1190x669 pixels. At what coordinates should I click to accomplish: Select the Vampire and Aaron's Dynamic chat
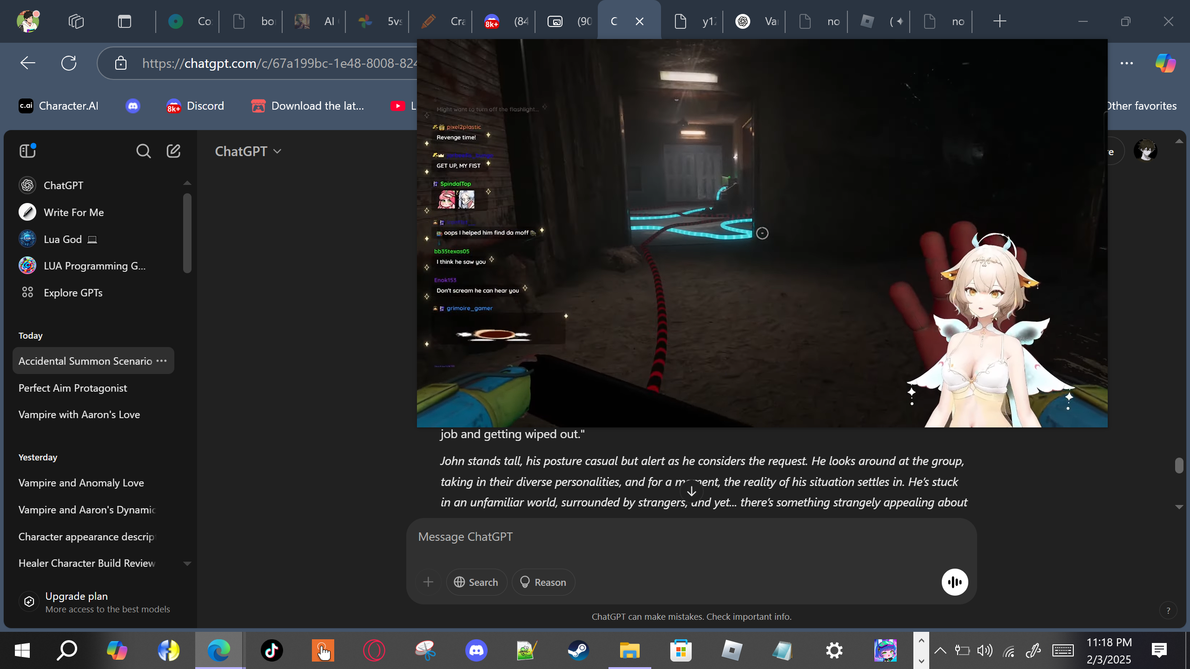93,510
